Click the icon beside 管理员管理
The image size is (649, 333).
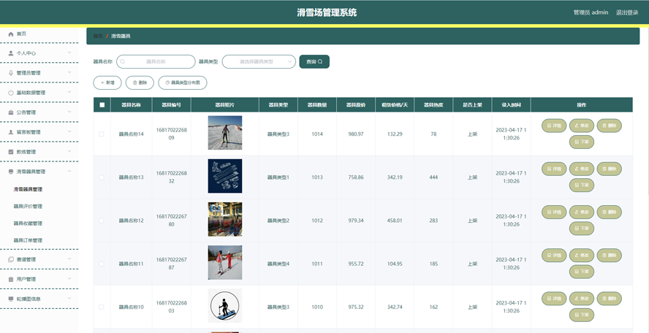pos(11,73)
